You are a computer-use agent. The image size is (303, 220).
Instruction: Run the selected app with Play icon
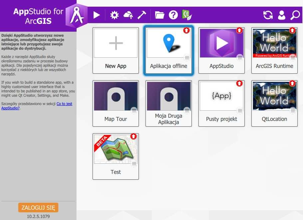point(97,15)
